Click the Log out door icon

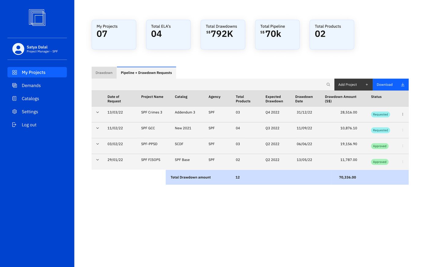14,125
